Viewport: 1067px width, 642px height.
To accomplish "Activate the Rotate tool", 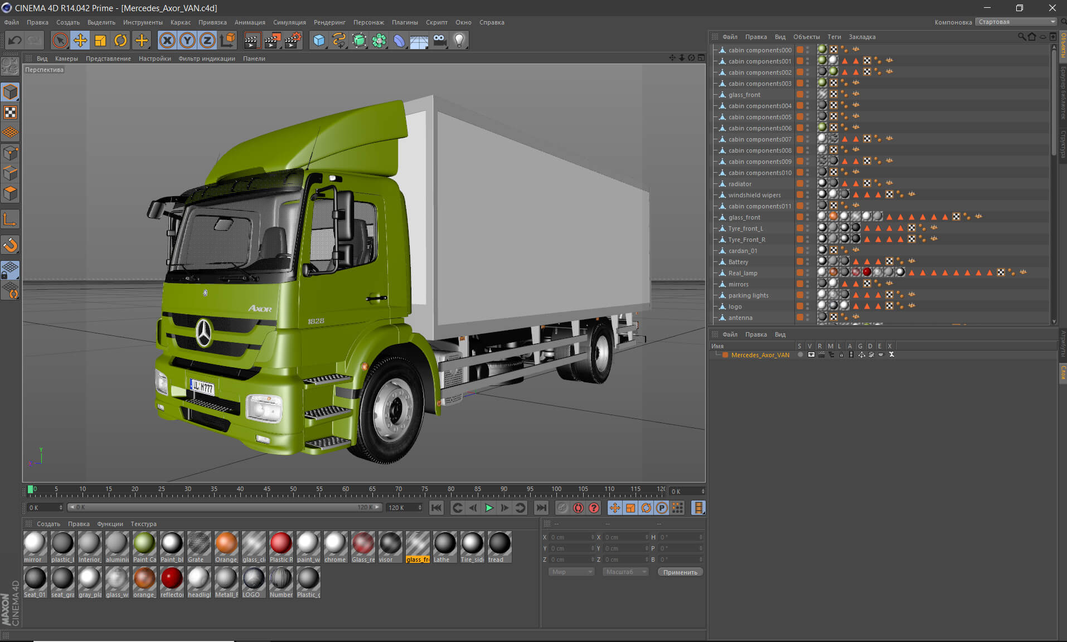I will point(120,40).
